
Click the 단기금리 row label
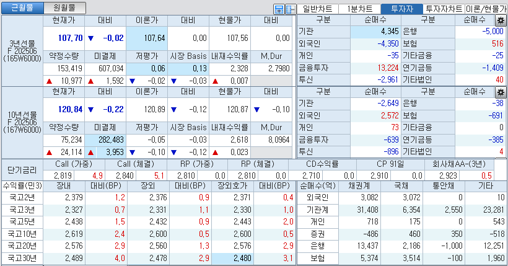(x=22, y=171)
